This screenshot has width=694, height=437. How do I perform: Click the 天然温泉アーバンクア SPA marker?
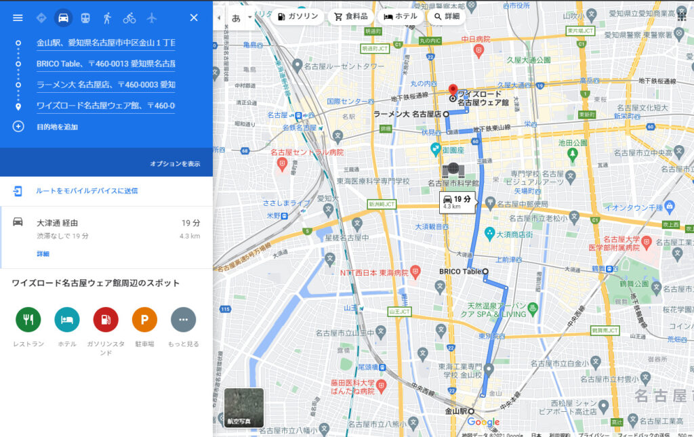tap(533, 309)
